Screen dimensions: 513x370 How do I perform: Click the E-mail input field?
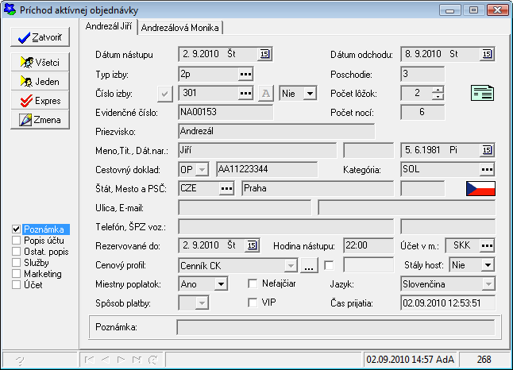pos(407,208)
